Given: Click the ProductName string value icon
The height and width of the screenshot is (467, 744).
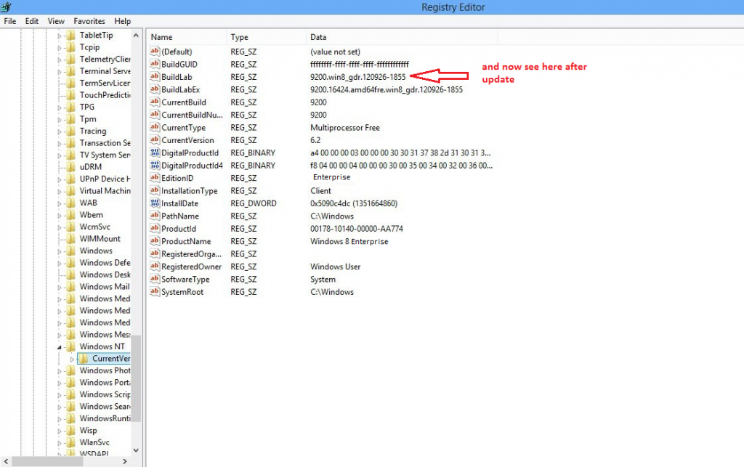Looking at the screenshot, I should [x=155, y=241].
